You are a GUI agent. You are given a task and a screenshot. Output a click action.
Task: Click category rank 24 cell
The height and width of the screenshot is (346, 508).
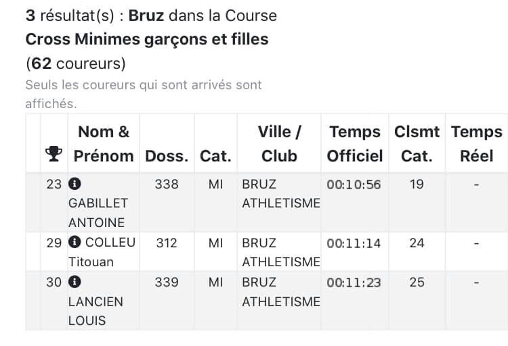click(x=417, y=243)
